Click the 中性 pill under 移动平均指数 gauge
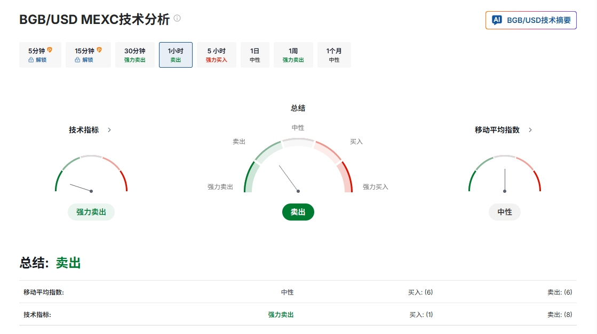Viewport: 597px width, 334px height. tap(505, 212)
